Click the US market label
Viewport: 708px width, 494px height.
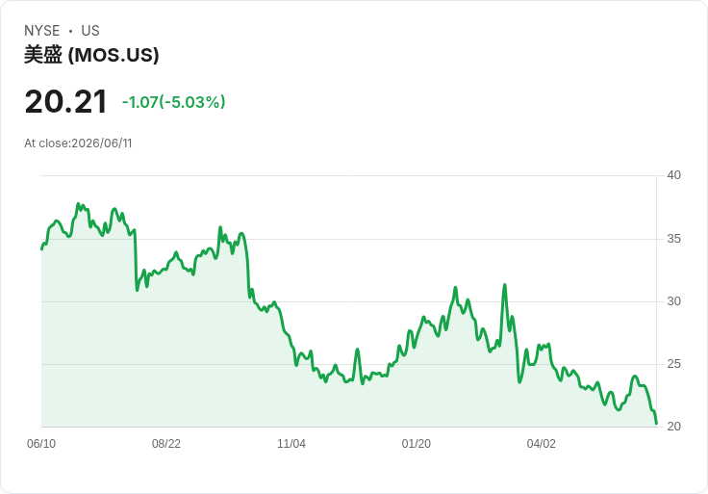[x=90, y=31]
